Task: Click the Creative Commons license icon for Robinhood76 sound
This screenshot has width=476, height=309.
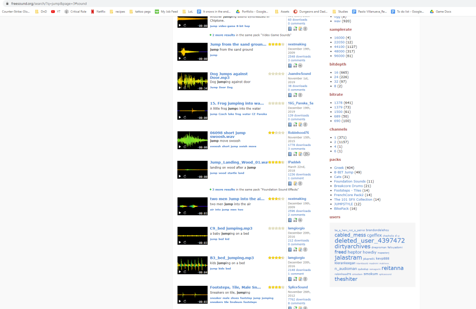Action: [x=306, y=154]
